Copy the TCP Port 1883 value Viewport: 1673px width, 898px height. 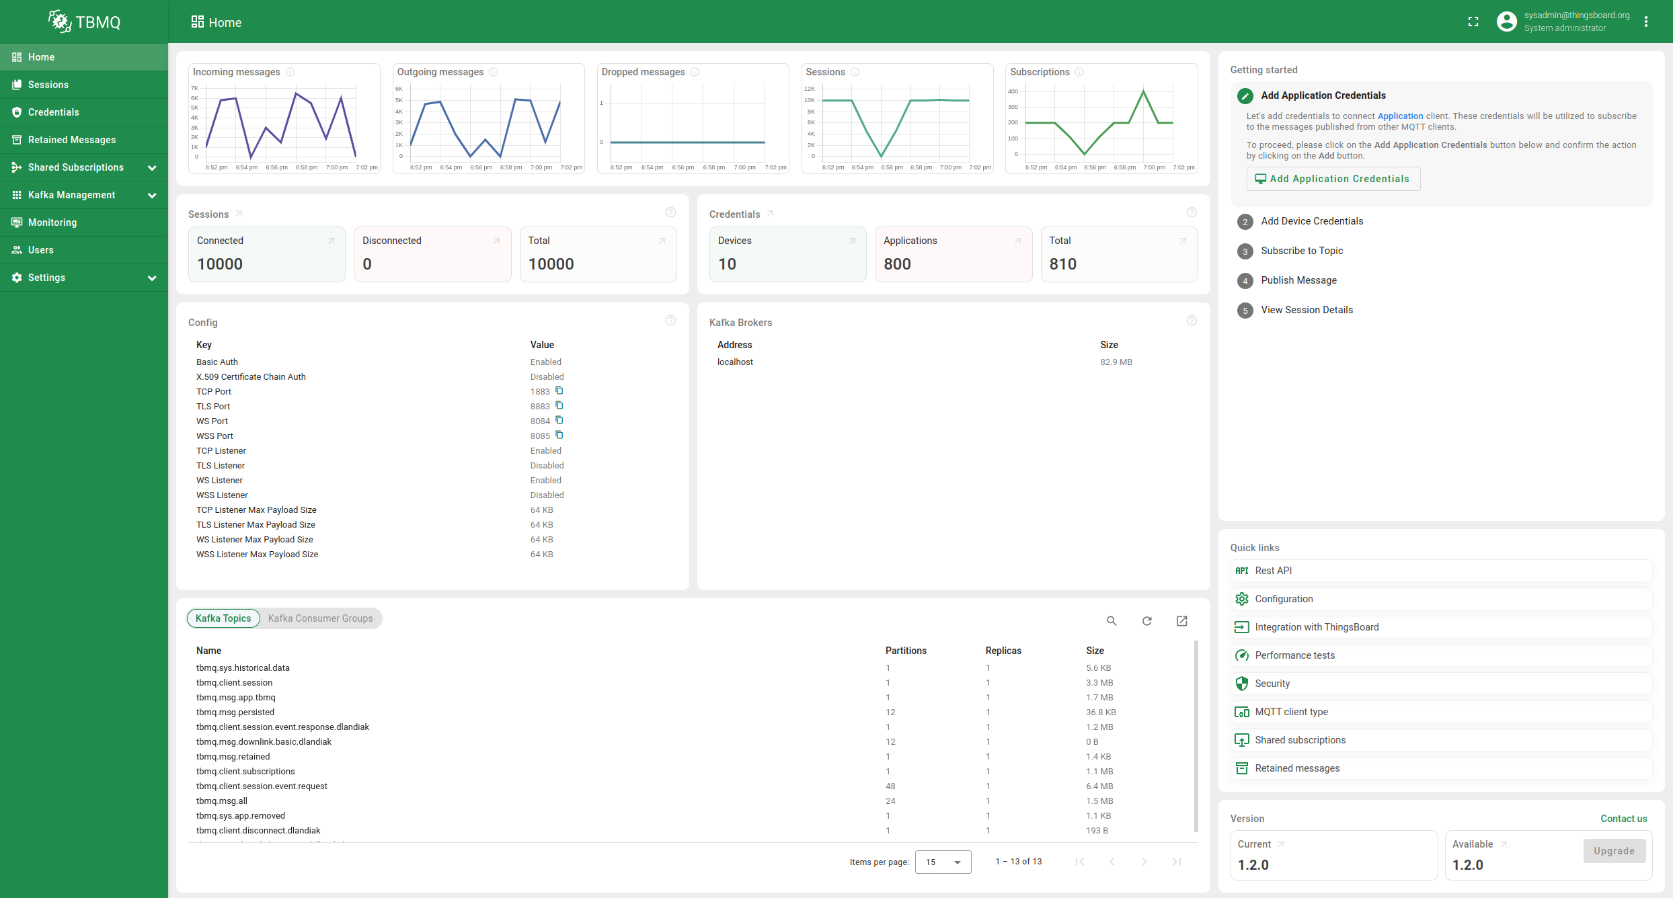tap(559, 391)
